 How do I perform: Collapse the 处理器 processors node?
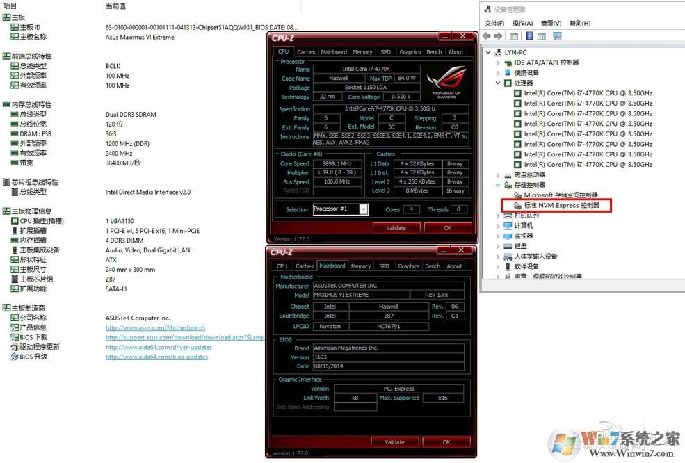tap(498, 83)
